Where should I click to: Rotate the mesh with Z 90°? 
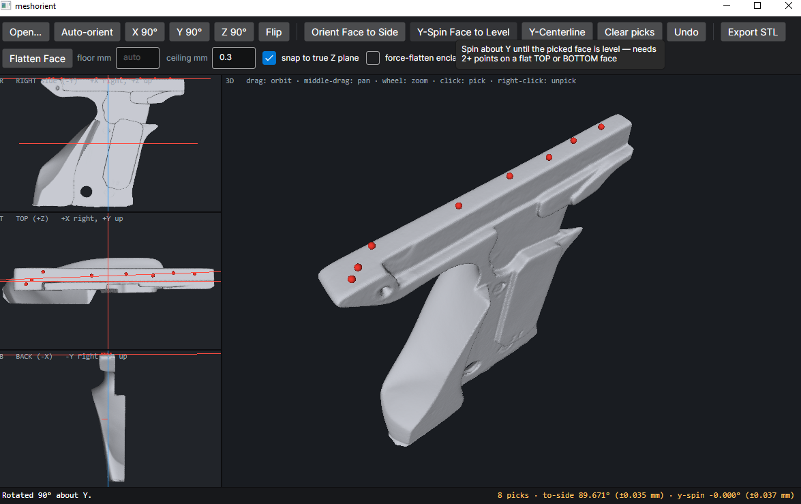pos(234,31)
